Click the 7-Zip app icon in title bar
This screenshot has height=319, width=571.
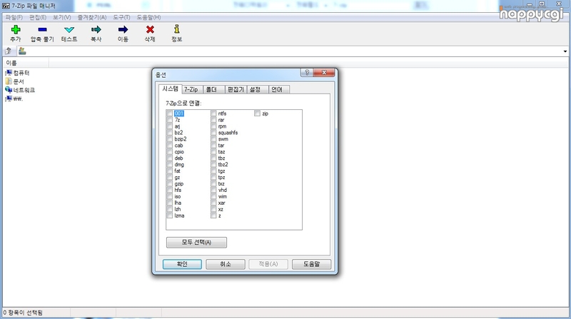(x=6, y=6)
